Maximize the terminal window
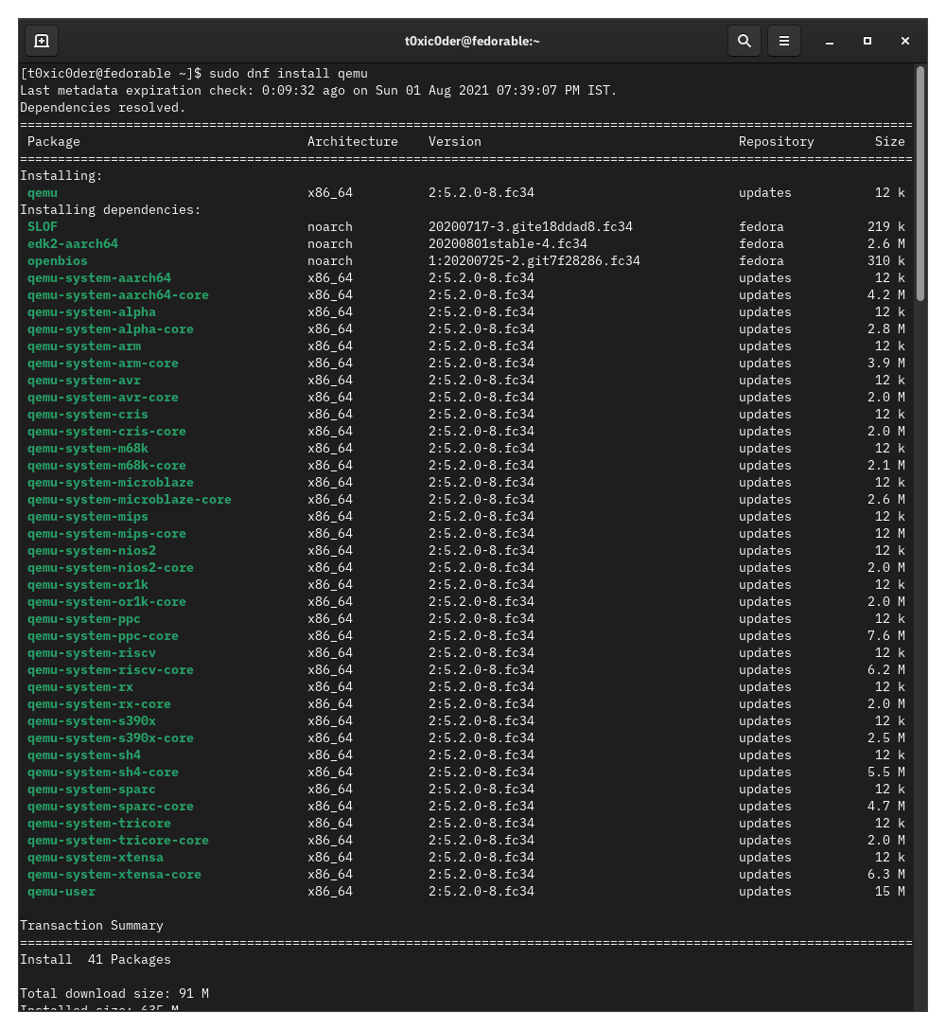This screenshot has height=1030, width=946. (867, 41)
